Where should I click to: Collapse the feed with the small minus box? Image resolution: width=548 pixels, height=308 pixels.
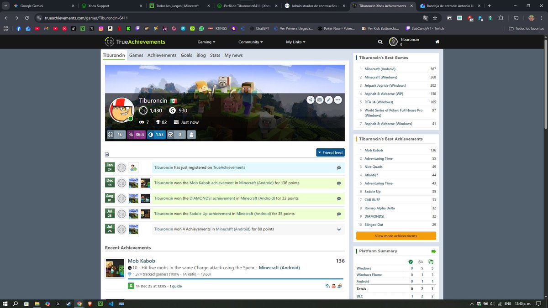point(107,154)
